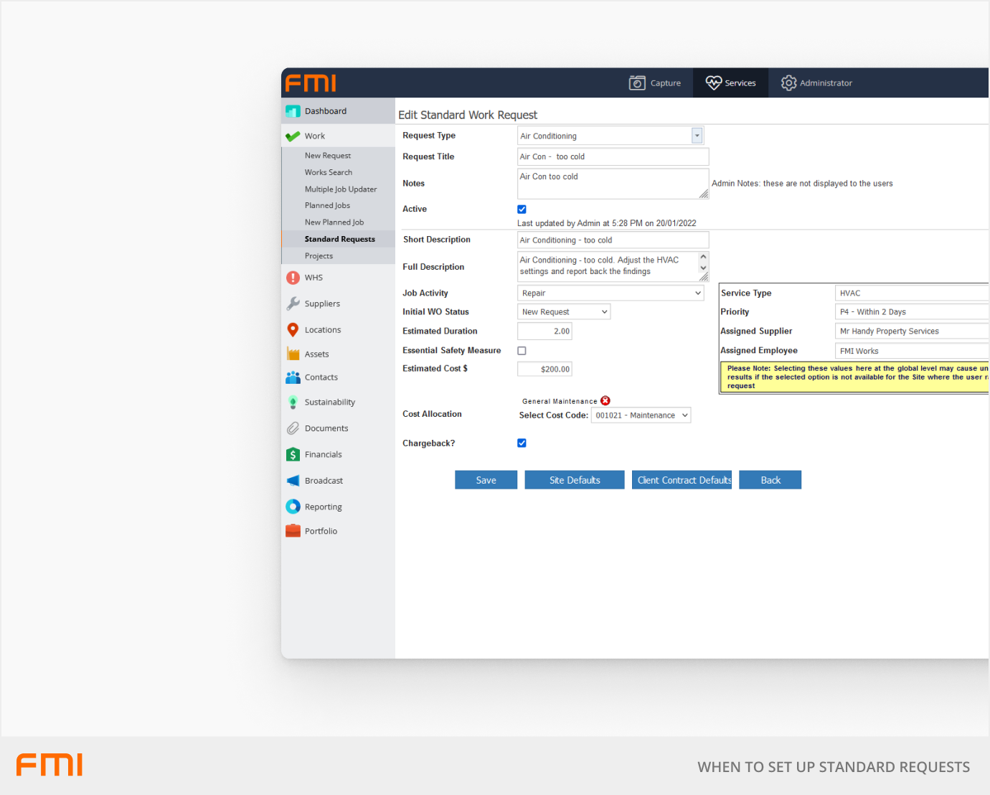Click the Site Defaults button
The width and height of the screenshot is (990, 795).
(575, 480)
